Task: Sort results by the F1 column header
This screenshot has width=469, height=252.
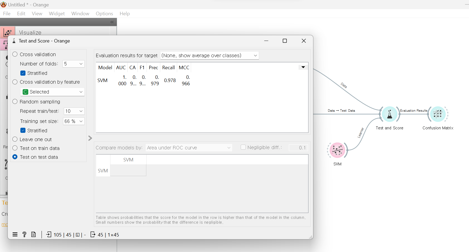Action: click(142, 68)
